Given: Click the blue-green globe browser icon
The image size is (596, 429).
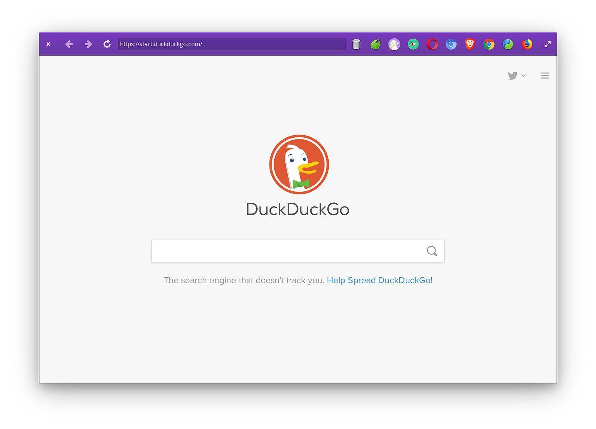Looking at the screenshot, I should coord(508,44).
